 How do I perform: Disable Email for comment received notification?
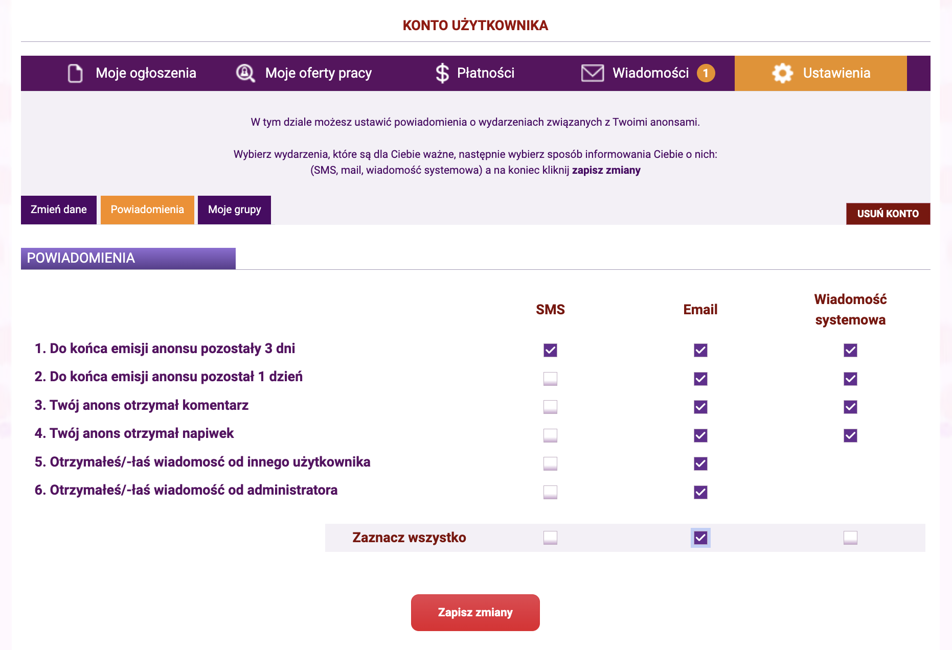point(700,407)
